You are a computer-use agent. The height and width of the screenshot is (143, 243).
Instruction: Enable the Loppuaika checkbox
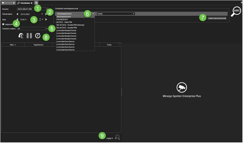pos(3,24)
